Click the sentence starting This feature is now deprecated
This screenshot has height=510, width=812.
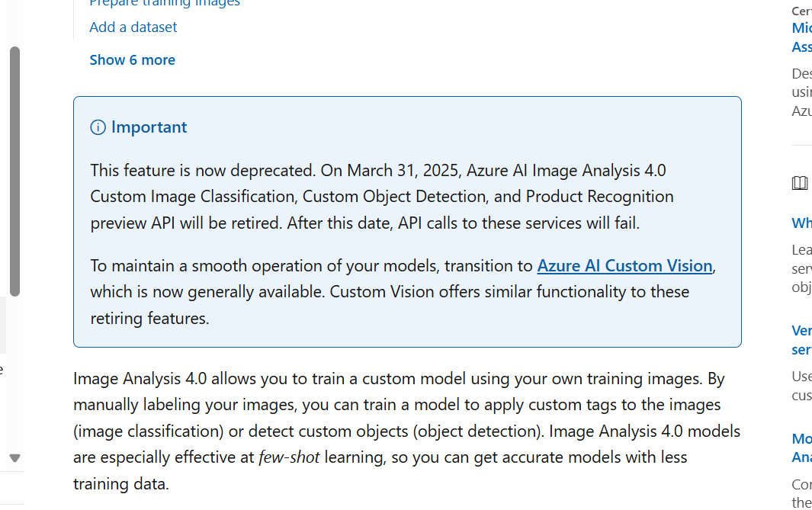(x=203, y=170)
